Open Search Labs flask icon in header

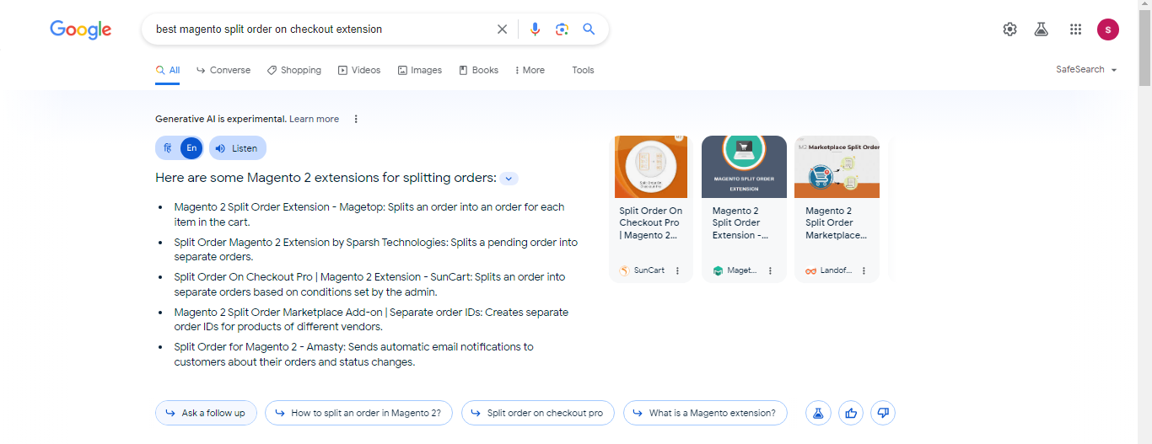pyautogui.click(x=1041, y=29)
